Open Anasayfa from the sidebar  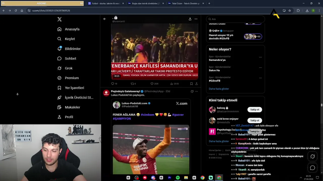tap(68, 29)
